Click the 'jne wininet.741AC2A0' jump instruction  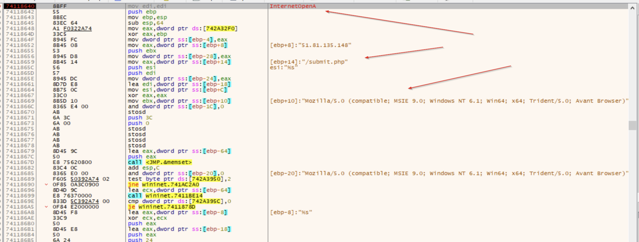[x=163, y=184]
